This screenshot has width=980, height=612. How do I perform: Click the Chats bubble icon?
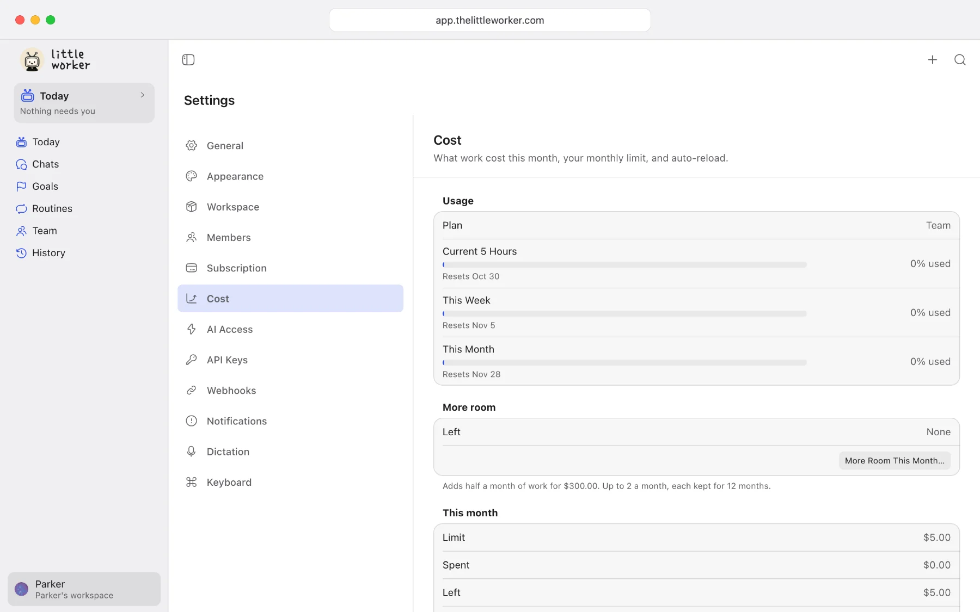(x=21, y=164)
